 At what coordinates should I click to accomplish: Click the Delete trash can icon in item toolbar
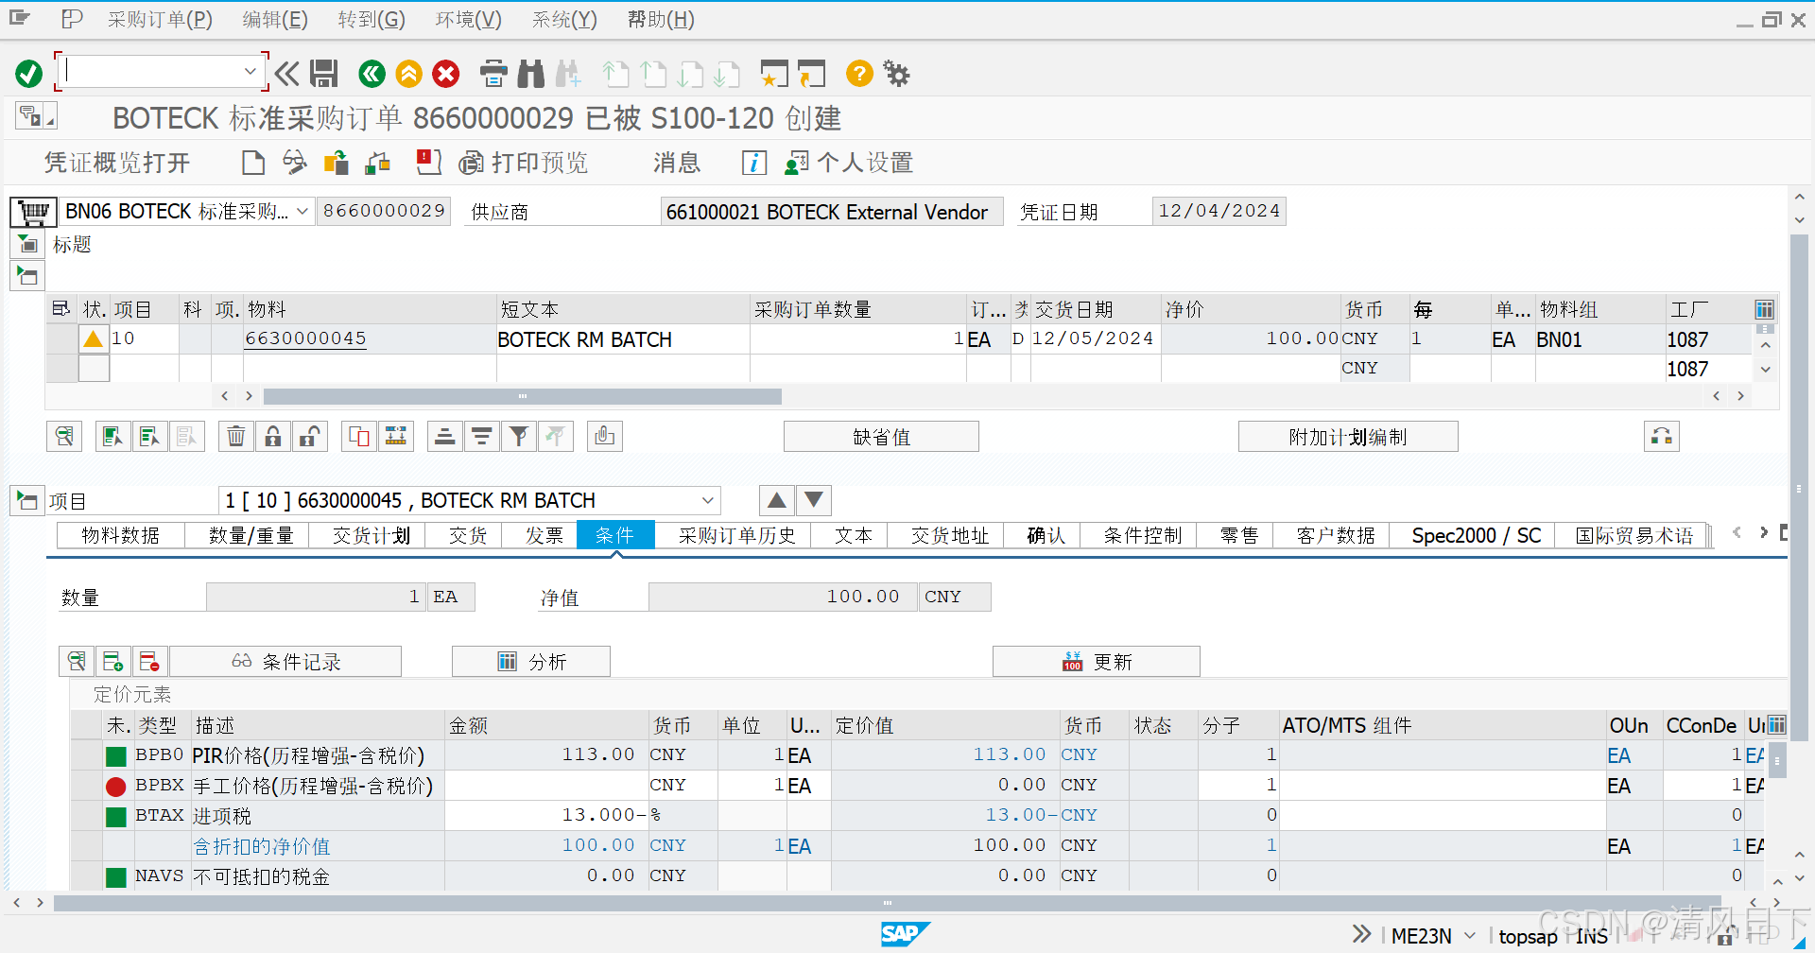(x=236, y=436)
